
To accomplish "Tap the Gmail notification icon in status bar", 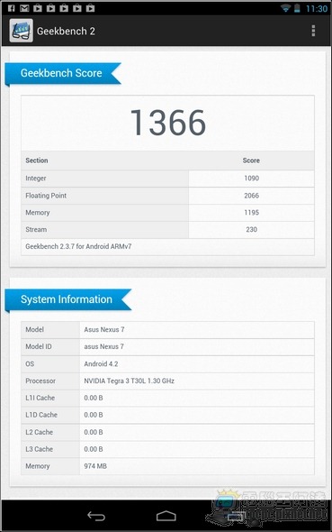I will click(24, 8).
